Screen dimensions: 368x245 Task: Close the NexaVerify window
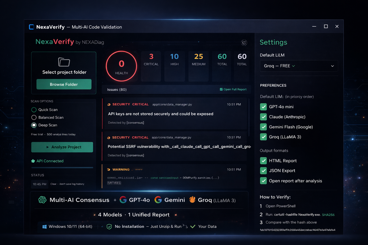pyautogui.click(x=337, y=26)
